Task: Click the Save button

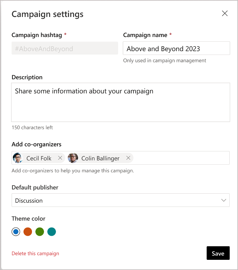Action: point(218,253)
